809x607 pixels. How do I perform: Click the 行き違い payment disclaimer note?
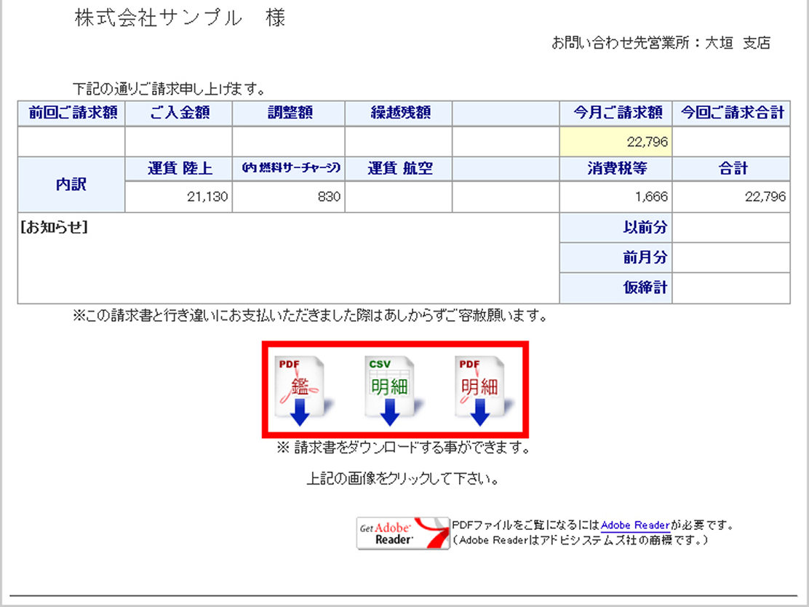pos(310,315)
